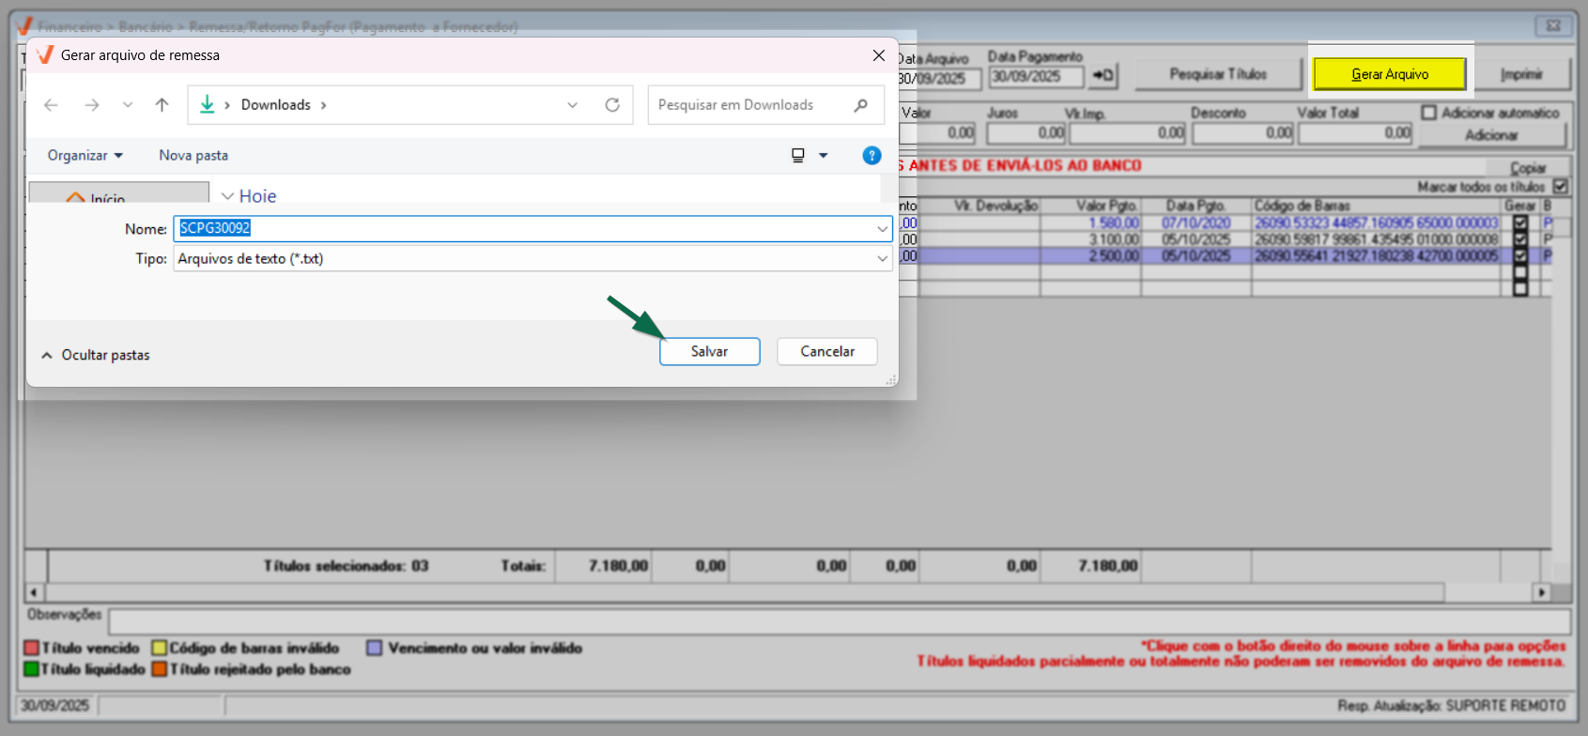Click the Downloads folder icon in address bar

(208, 105)
